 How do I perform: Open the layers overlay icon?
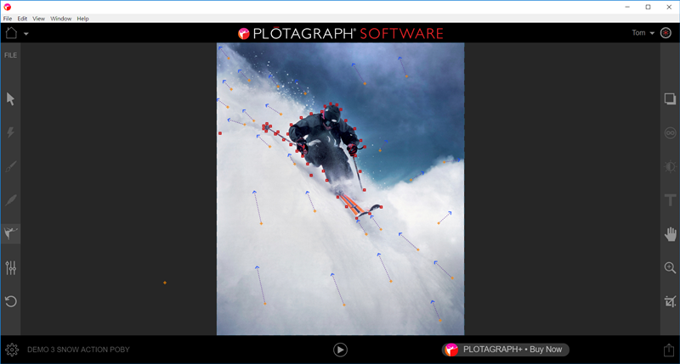pos(670,99)
